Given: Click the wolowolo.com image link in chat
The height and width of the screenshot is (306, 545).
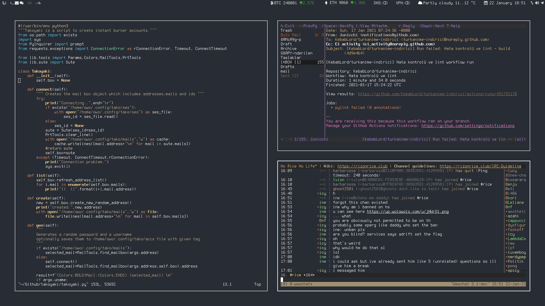Looking at the screenshot, I should (408, 211).
